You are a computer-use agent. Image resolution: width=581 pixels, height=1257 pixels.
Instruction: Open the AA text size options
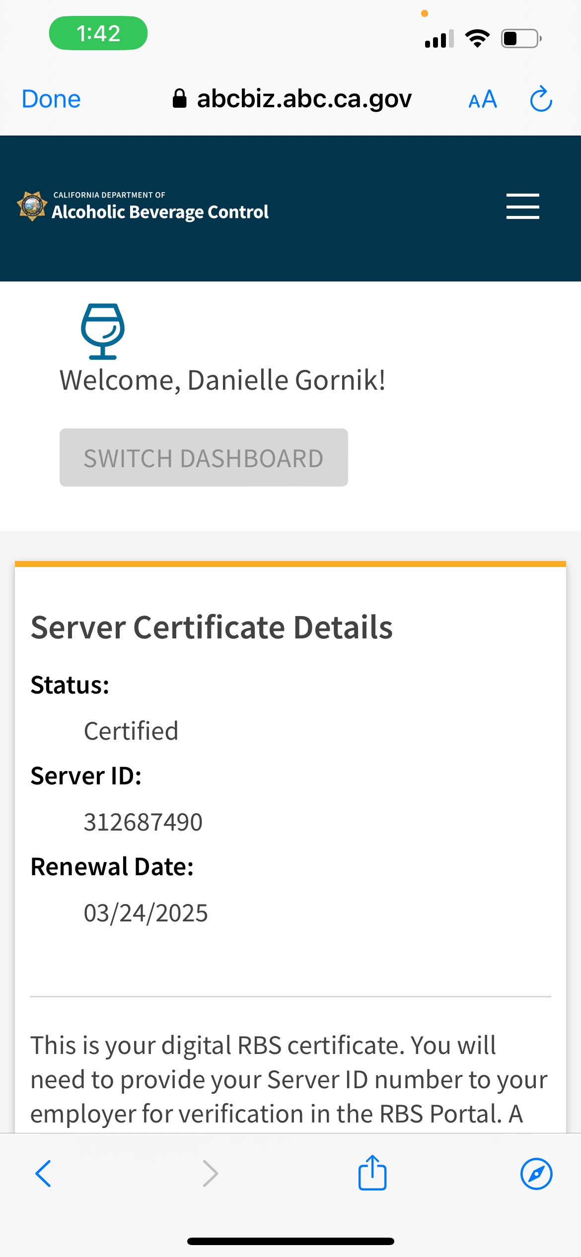[483, 99]
